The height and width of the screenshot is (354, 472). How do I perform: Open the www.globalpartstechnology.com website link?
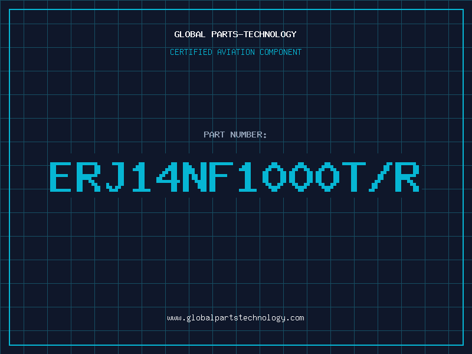(235, 317)
